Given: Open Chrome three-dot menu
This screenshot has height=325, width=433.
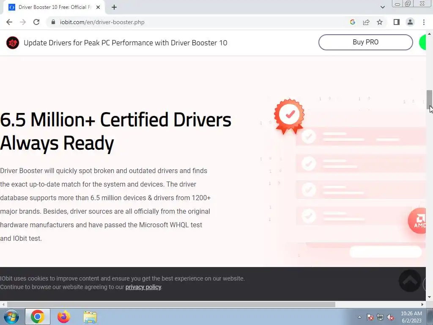Looking at the screenshot, I should pos(424,22).
